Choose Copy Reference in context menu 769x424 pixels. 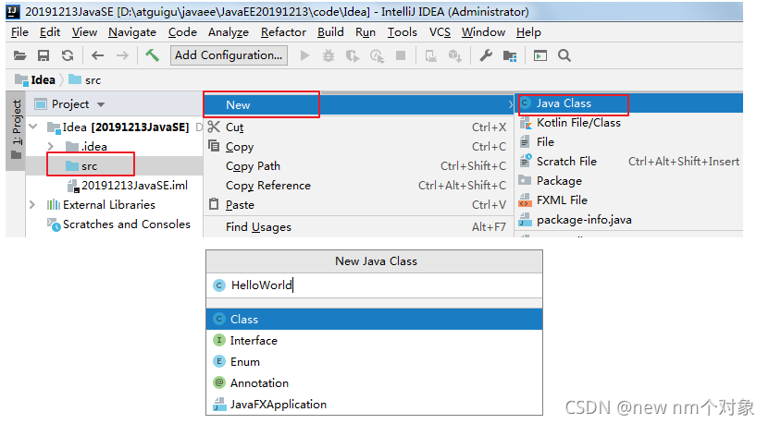tap(358, 186)
